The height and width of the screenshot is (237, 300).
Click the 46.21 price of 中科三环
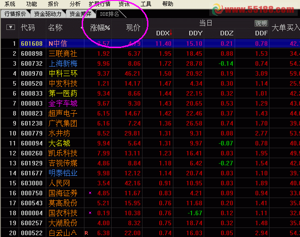coord(133,73)
